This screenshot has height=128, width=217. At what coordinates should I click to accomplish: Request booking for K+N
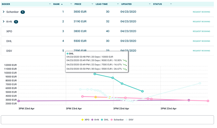[x=201, y=21]
